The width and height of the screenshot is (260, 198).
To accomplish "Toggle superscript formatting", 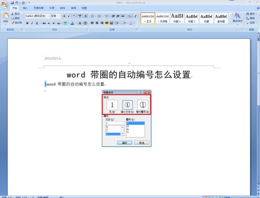I will click(54, 23).
